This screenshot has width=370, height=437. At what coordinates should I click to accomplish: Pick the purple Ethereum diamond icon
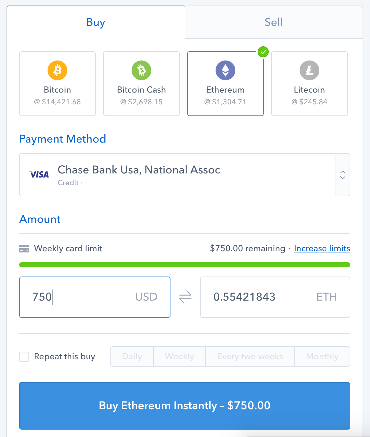click(225, 70)
